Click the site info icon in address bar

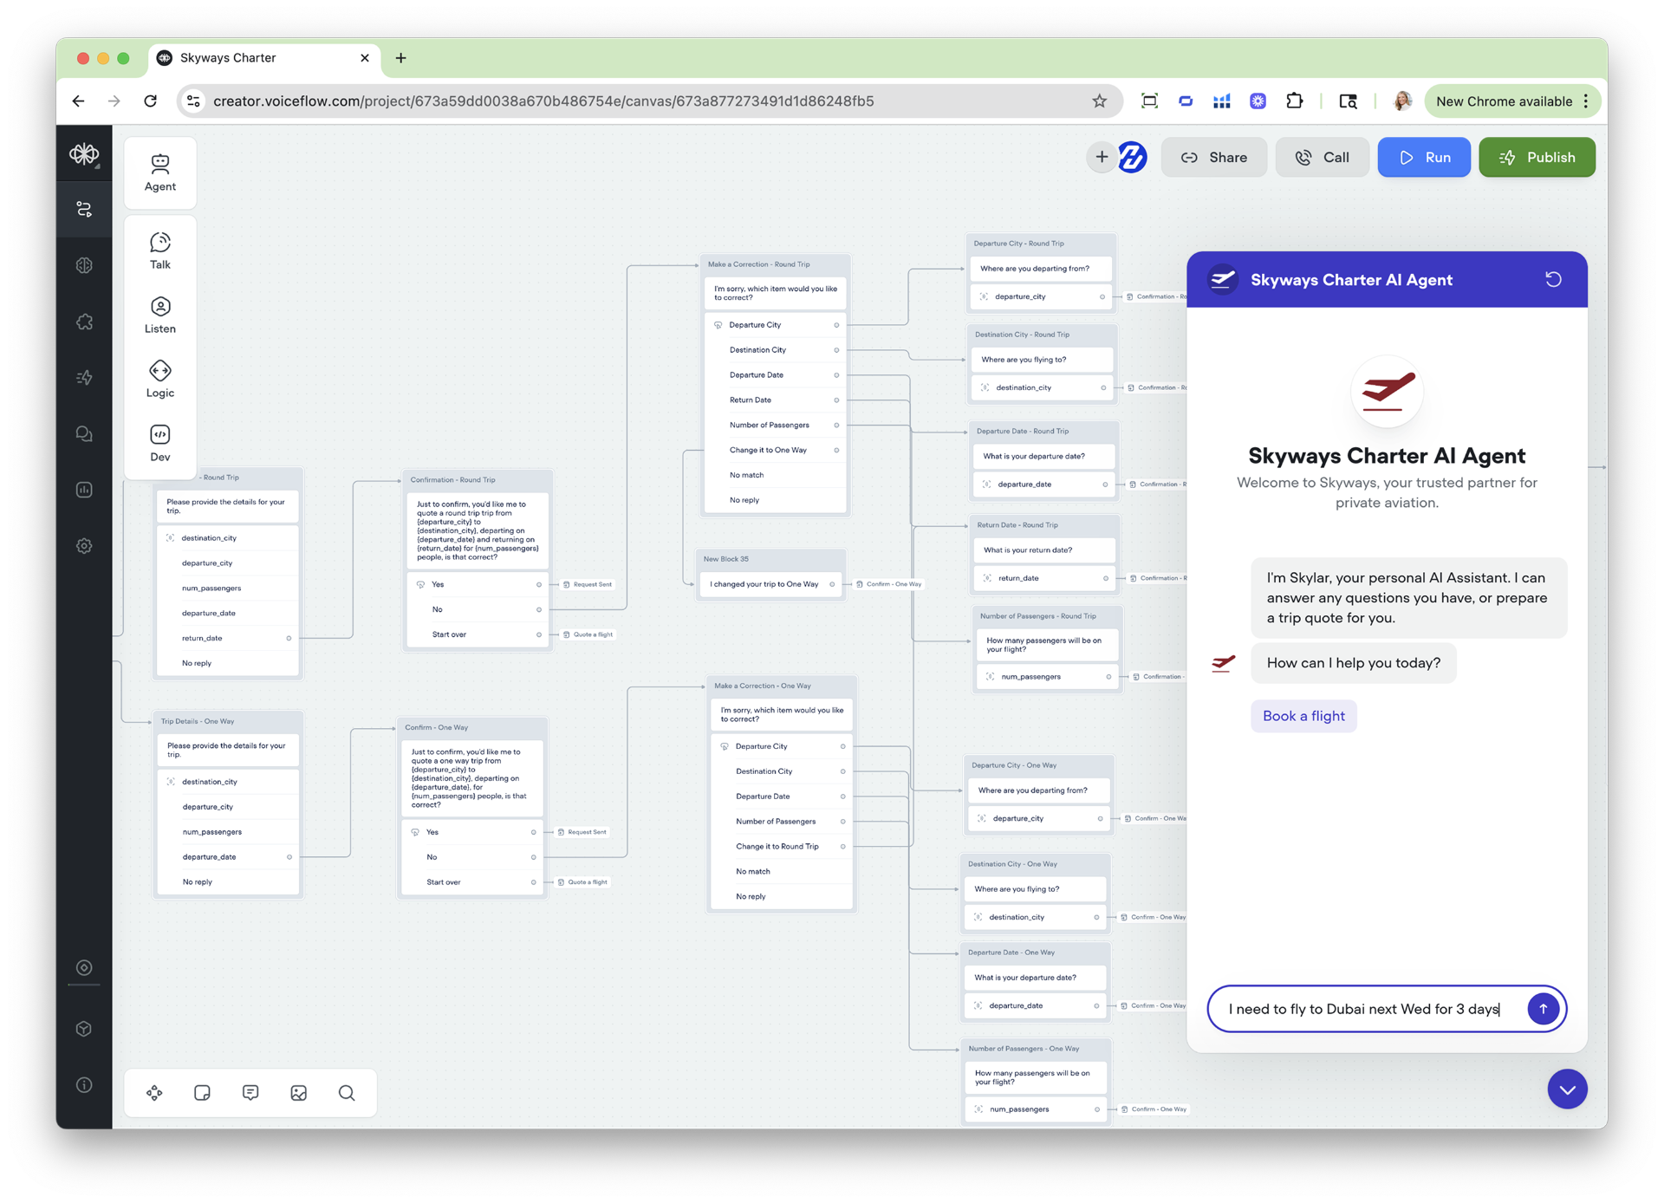tap(194, 101)
